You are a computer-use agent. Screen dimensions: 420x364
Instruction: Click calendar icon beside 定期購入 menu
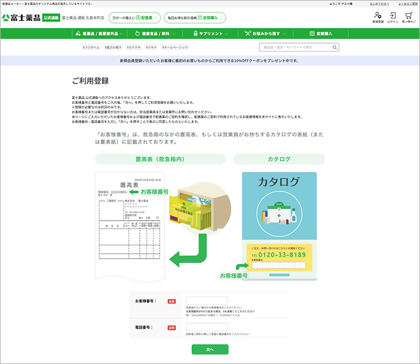pyautogui.click(x=312, y=34)
